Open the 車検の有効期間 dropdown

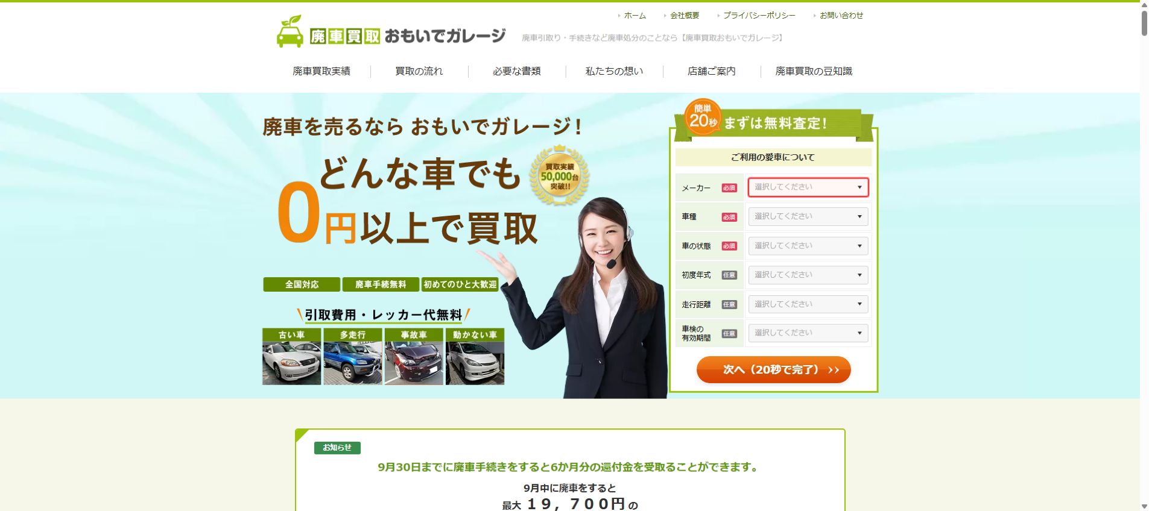[808, 333]
